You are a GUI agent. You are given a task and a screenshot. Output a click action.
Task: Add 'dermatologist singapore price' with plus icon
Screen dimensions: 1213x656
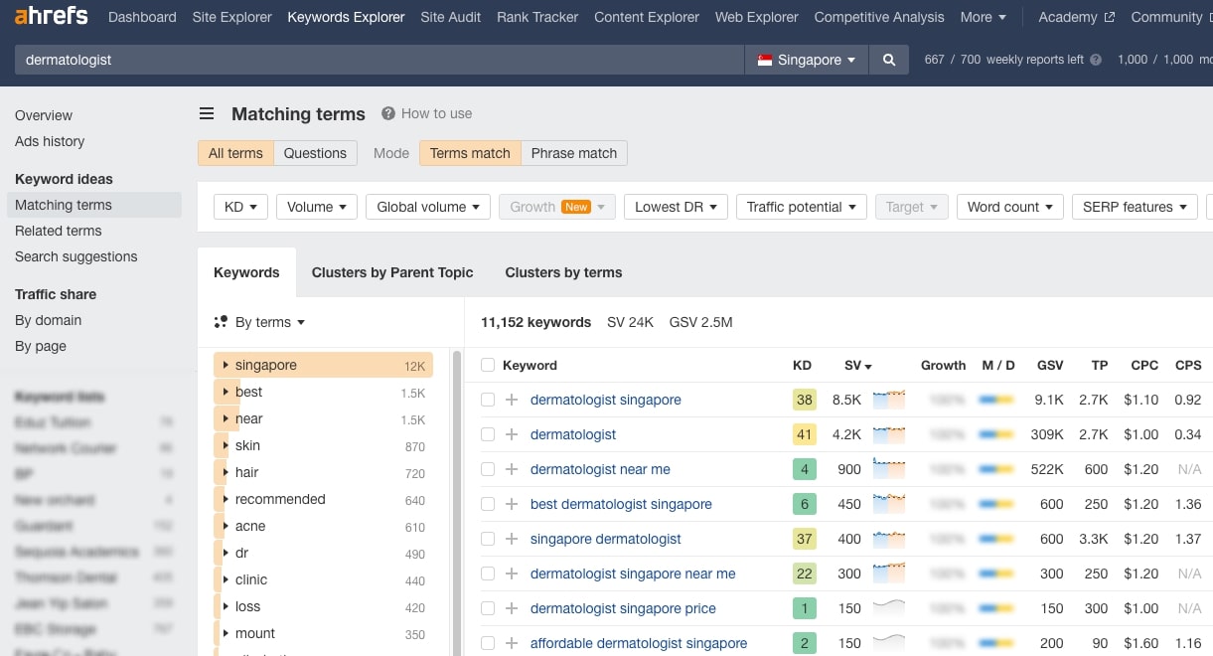(x=512, y=608)
